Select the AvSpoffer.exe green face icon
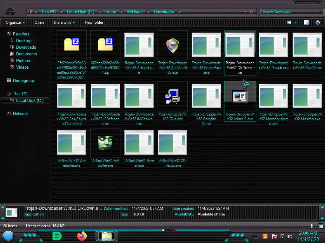The height and width of the screenshot is (243, 325). 105,143
